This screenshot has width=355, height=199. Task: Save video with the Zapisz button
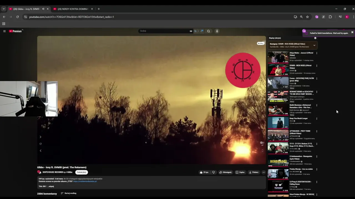coord(240,172)
